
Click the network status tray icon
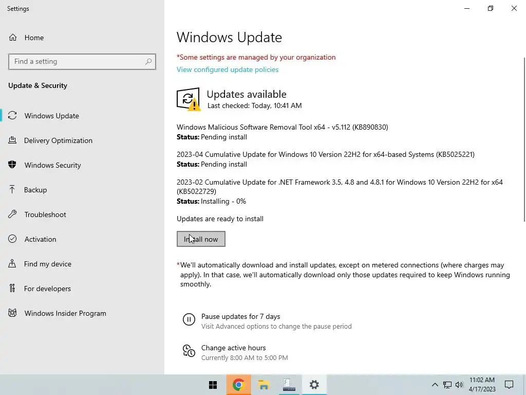447,385
